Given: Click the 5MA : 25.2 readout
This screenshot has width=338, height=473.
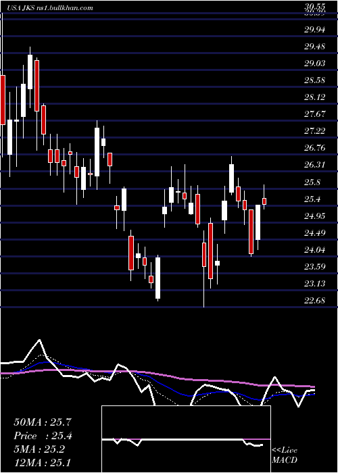Looking at the screenshot, I should (39, 449).
